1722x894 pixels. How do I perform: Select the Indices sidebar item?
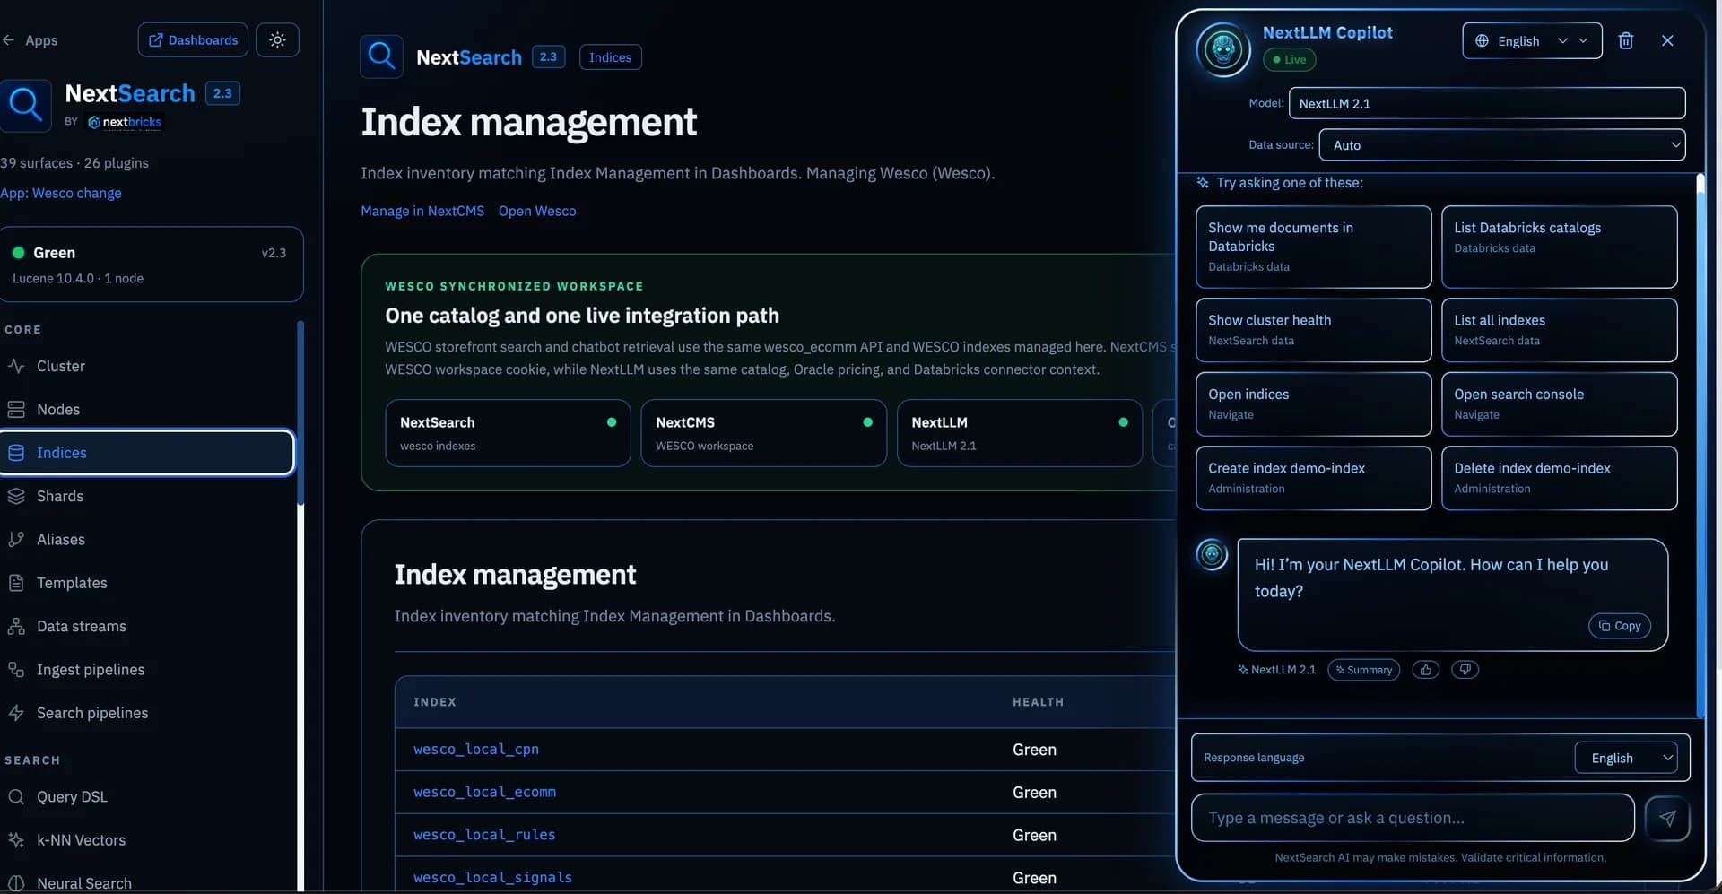147,453
